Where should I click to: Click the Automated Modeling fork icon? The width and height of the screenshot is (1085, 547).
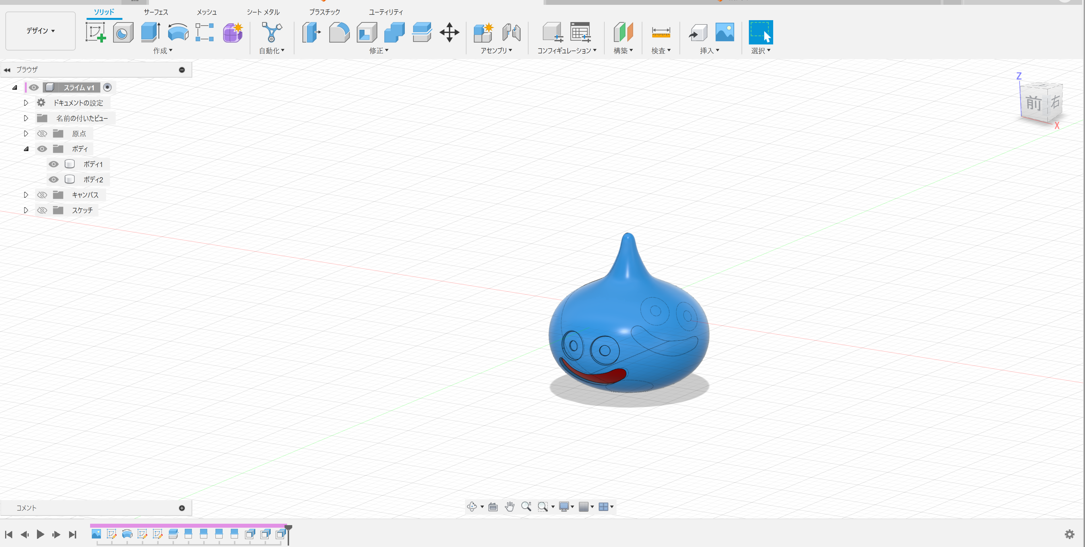coord(272,32)
